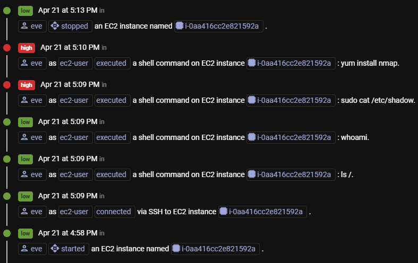
Task: Click green severity dot for 4:58 PM event
Action: pyautogui.click(x=7, y=233)
